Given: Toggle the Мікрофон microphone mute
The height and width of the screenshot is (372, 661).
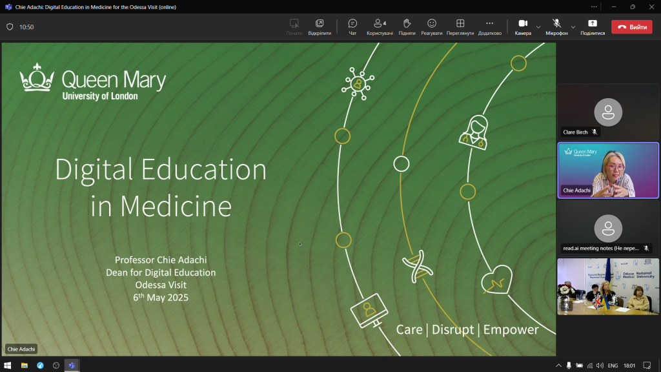Looking at the screenshot, I should pyautogui.click(x=556, y=27).
